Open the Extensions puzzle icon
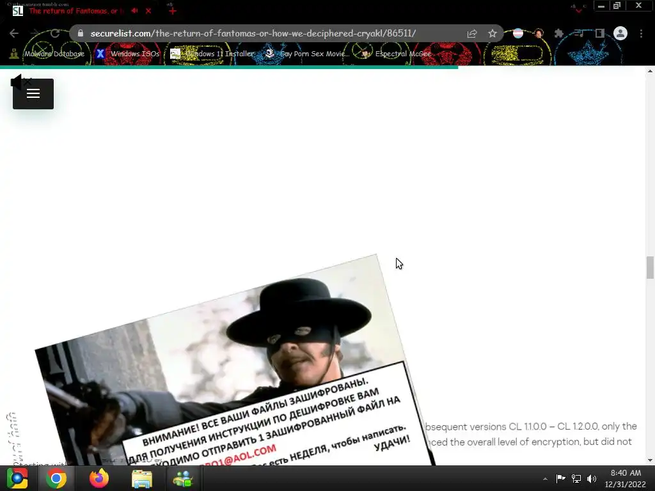This screenshot has height=491, width=655. coord(558,34)
